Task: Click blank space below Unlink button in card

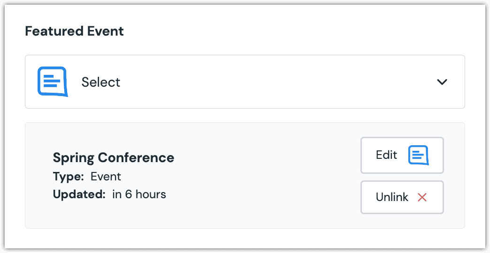Action: click(x=402, y=221)
